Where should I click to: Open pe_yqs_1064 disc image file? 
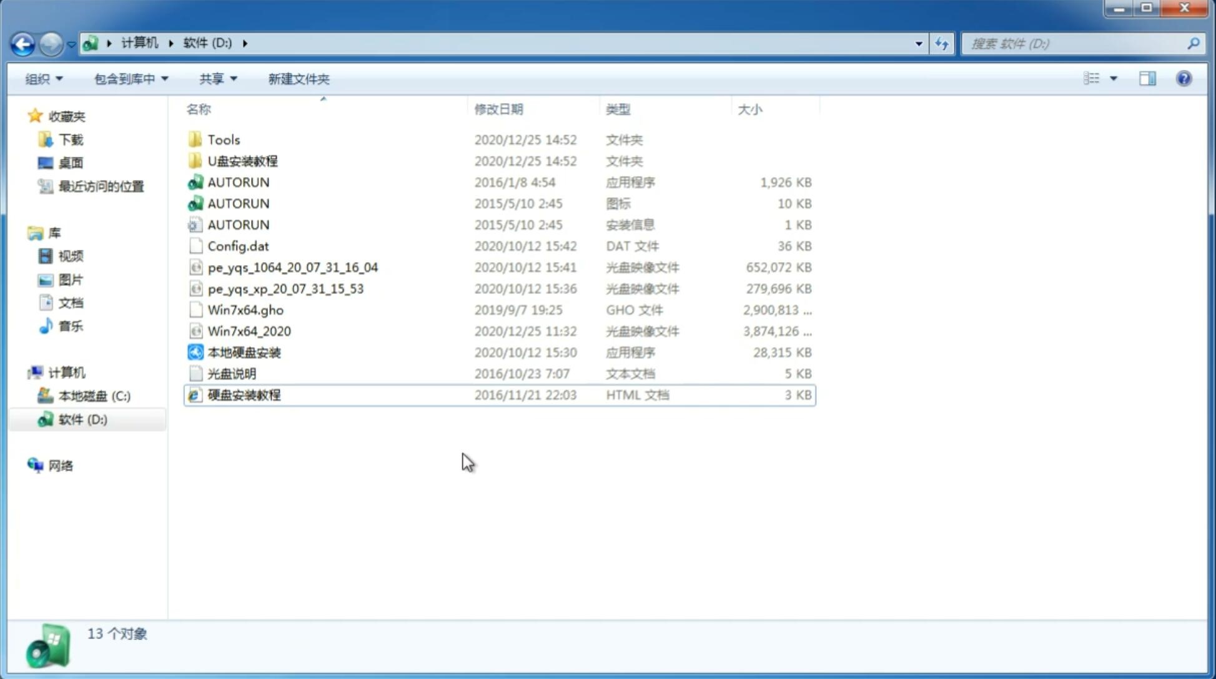(292, 267)
